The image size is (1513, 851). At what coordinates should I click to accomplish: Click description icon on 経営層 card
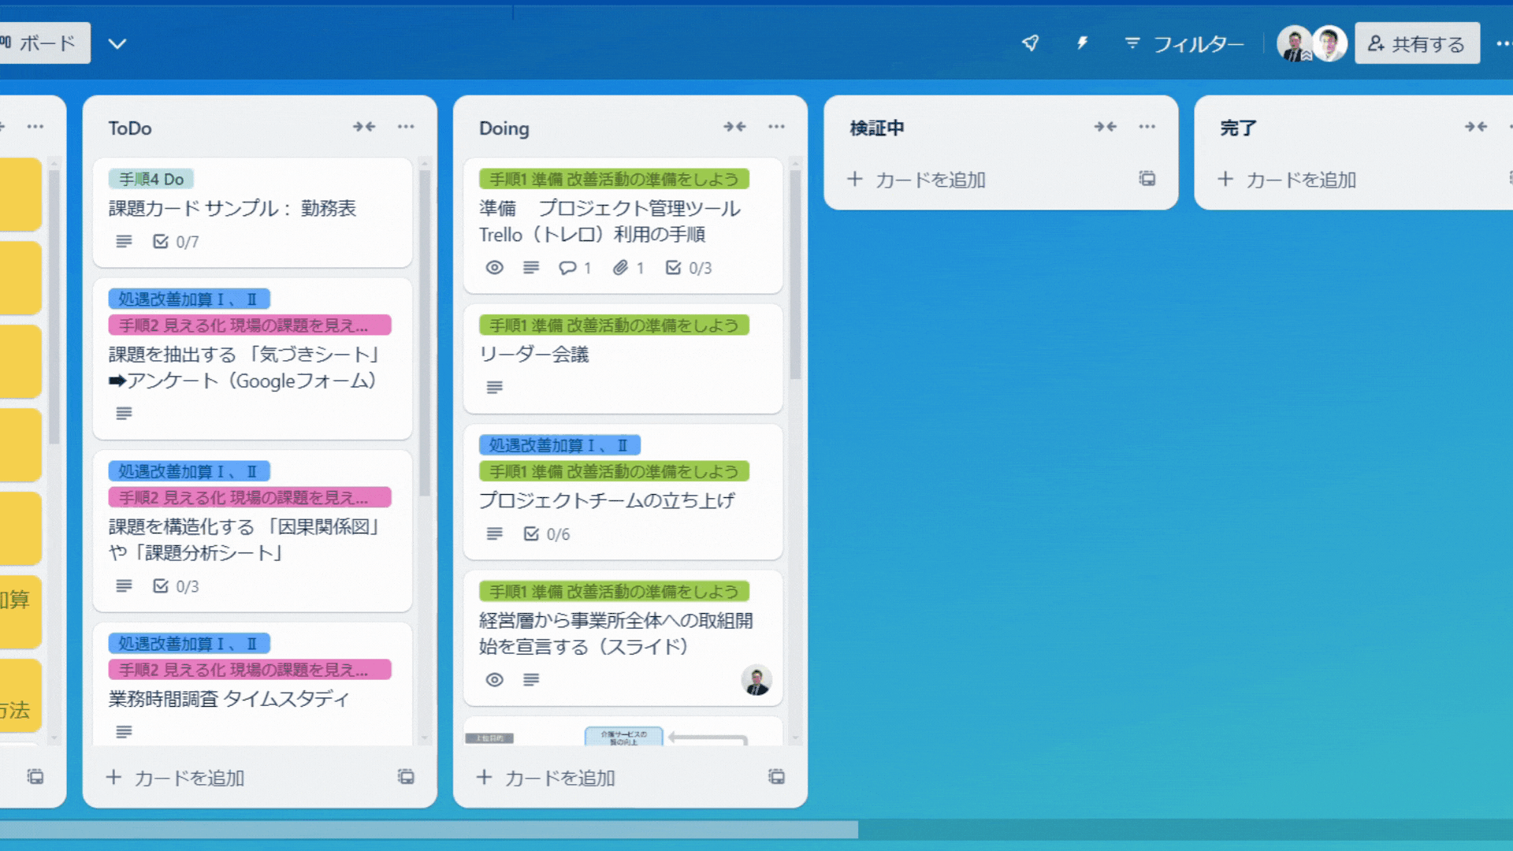coord(531,680)
